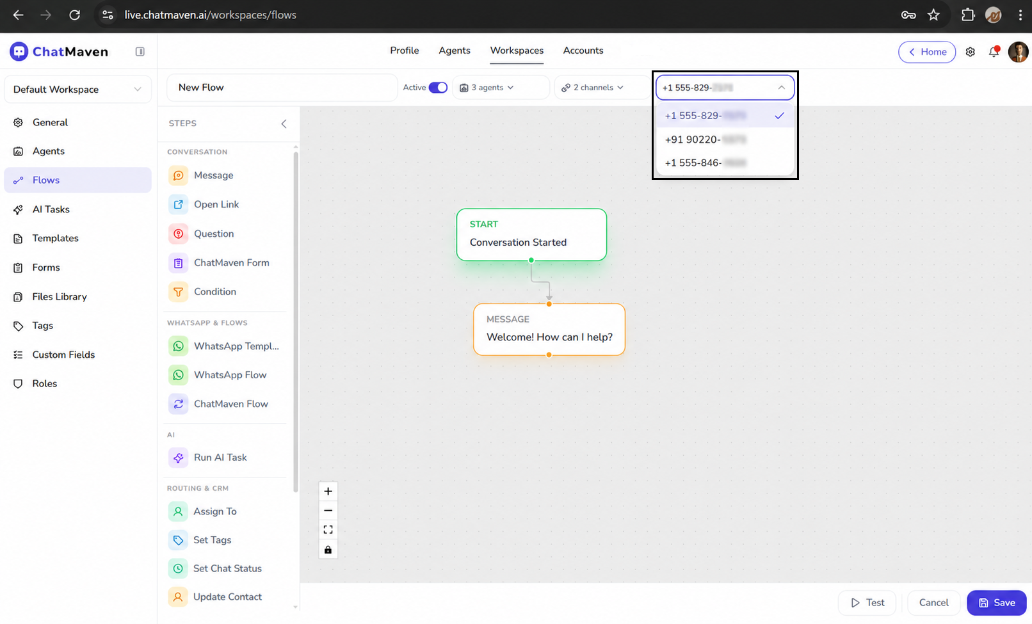This screenshot has height=624, width=1032.
Task: Zoom in the canvas with plus button
Action: coord(328,492)
